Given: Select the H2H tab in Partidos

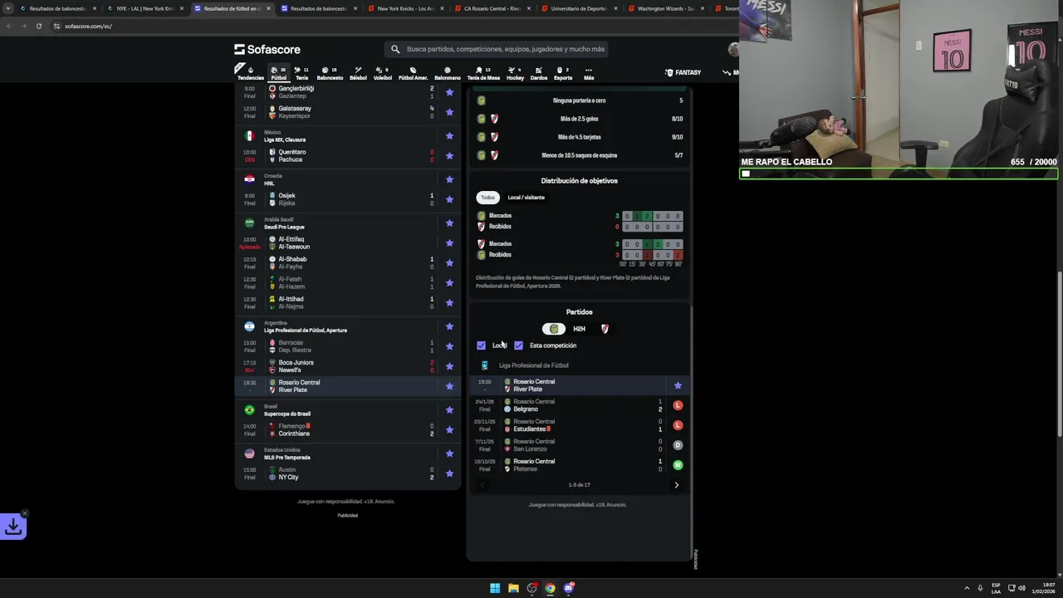Looking at the screenshot, I should (580, 329).
